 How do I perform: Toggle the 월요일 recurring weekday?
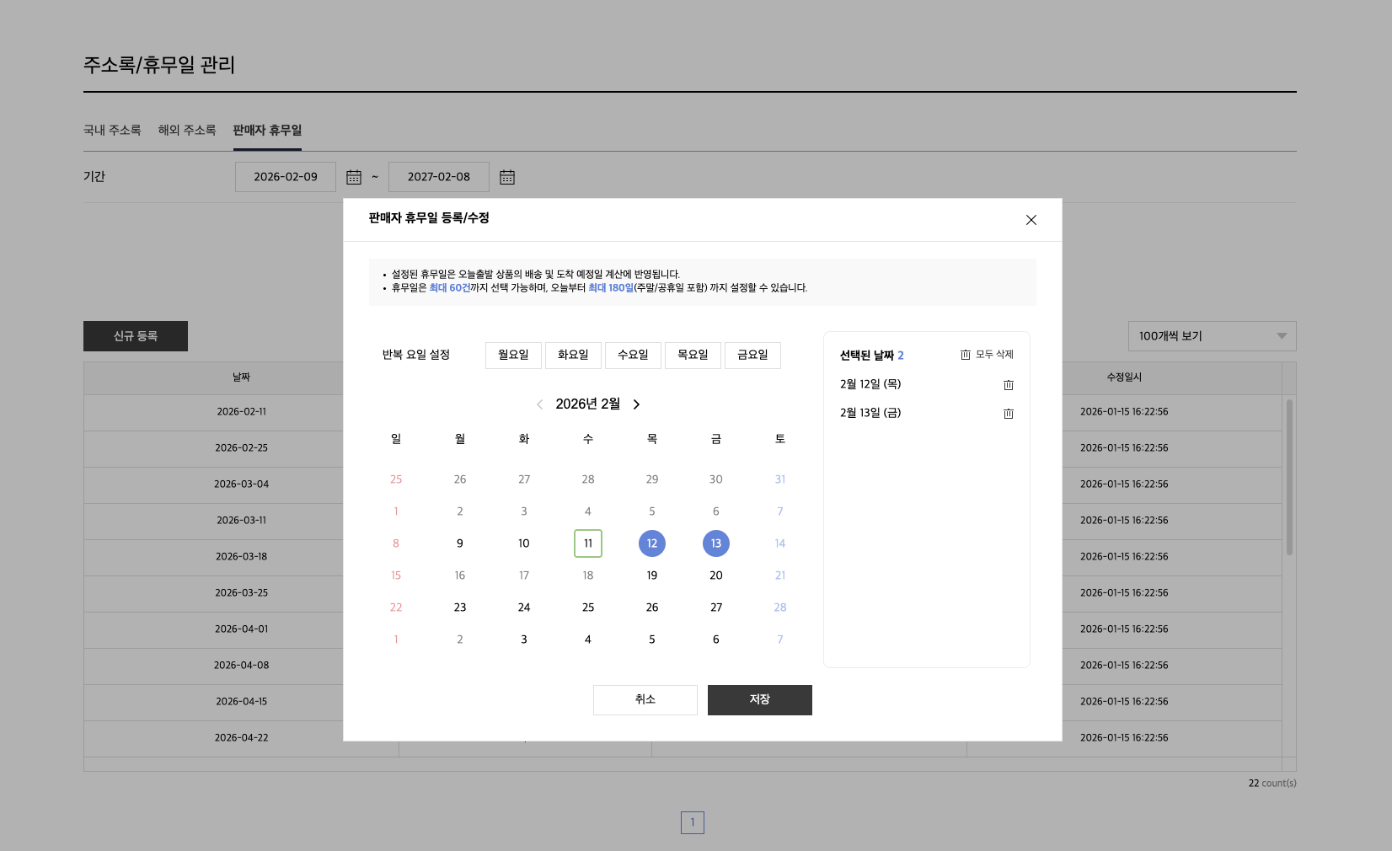pos(513,356)
